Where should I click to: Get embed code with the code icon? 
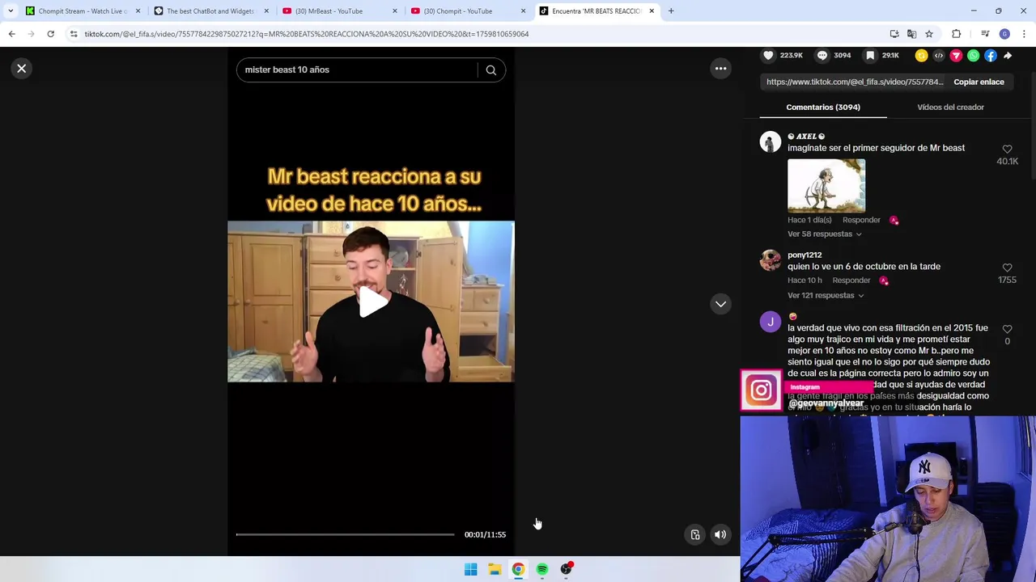tap(939, 56)
